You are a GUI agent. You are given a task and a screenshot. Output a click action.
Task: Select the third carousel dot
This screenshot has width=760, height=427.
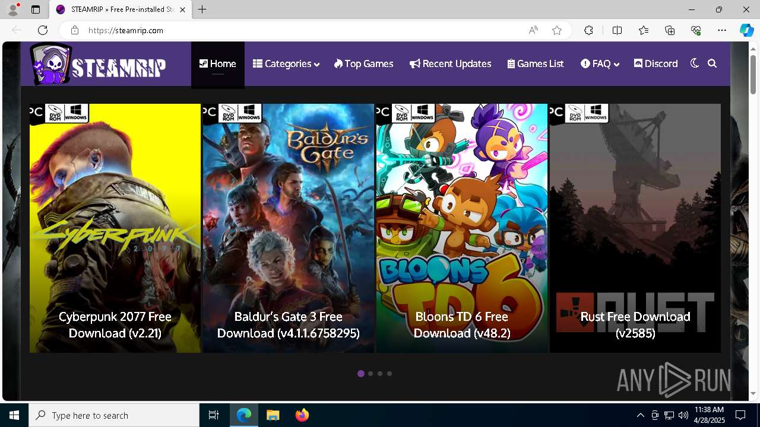pyautogui.click(x=380, y=374)
